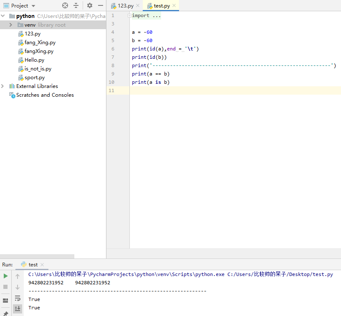This screenshot has height=316, width=341.
Task: Expand the venv library root folder
Action: pyautogui.click(x=11, y=25)
